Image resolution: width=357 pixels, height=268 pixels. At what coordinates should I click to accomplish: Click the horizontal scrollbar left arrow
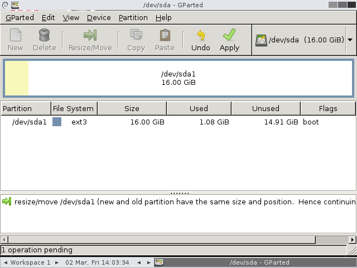(x=4, y=240)
